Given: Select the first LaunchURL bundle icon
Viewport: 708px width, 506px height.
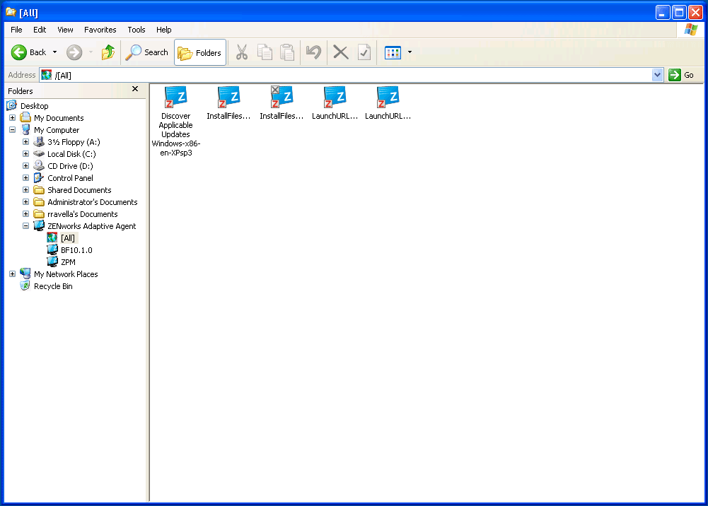Looking at the screenshot, I should tap(335, 97).
